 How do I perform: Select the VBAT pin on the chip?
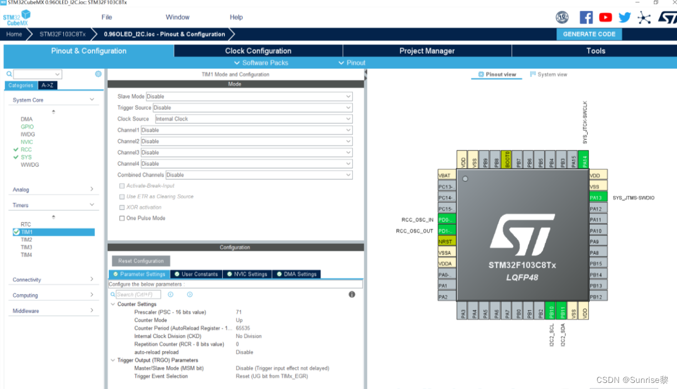pos(447,175)
